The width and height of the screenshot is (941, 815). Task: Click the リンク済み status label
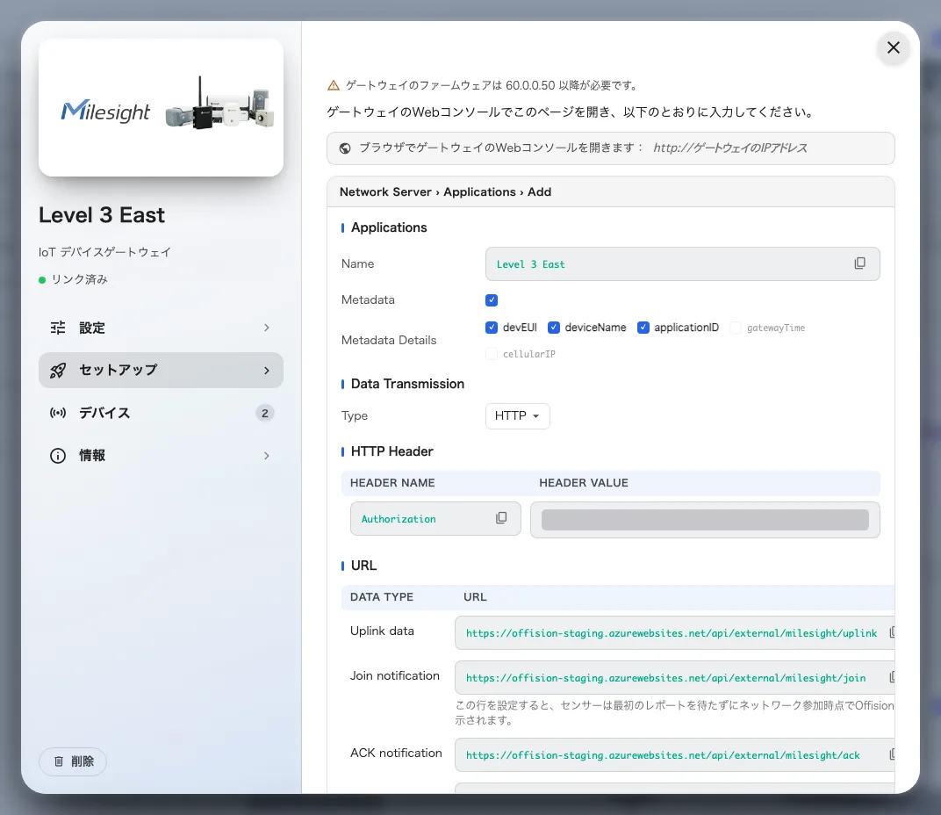pos(79,279)
